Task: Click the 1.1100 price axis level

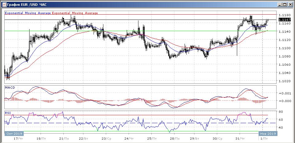Action: [284, 48]
